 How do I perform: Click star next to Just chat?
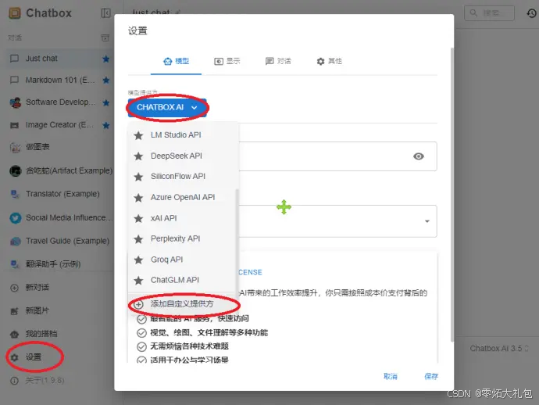pyautogui.click(x=106, y=59)
